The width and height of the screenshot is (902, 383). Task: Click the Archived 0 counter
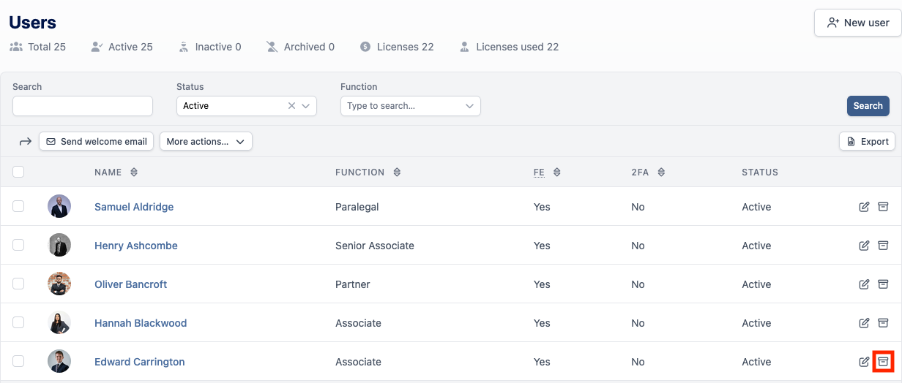coord(300,47)
